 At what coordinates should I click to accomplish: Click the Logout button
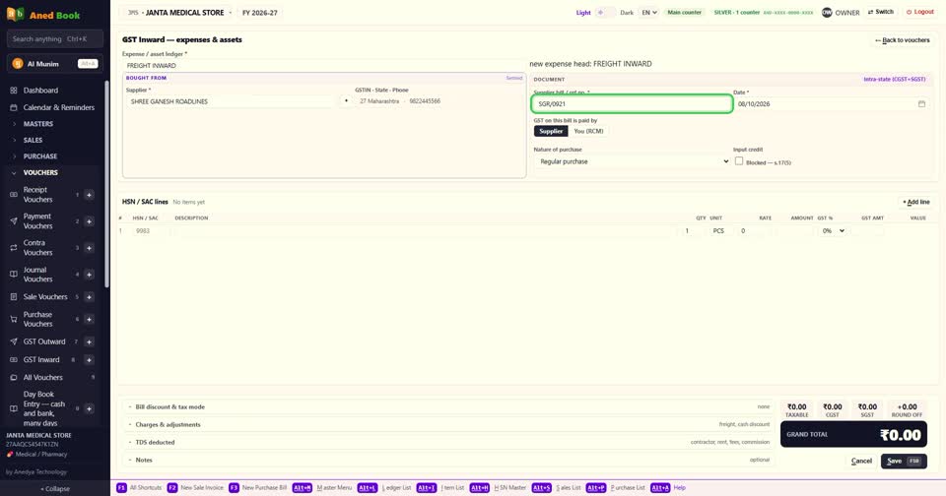[920, 12]
